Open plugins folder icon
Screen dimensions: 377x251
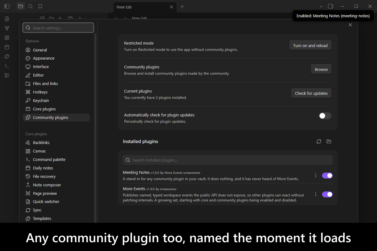coord(329,142)
